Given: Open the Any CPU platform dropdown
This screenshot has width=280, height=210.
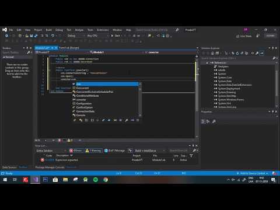Looking at the screenshot, I should tap(98, 36).
